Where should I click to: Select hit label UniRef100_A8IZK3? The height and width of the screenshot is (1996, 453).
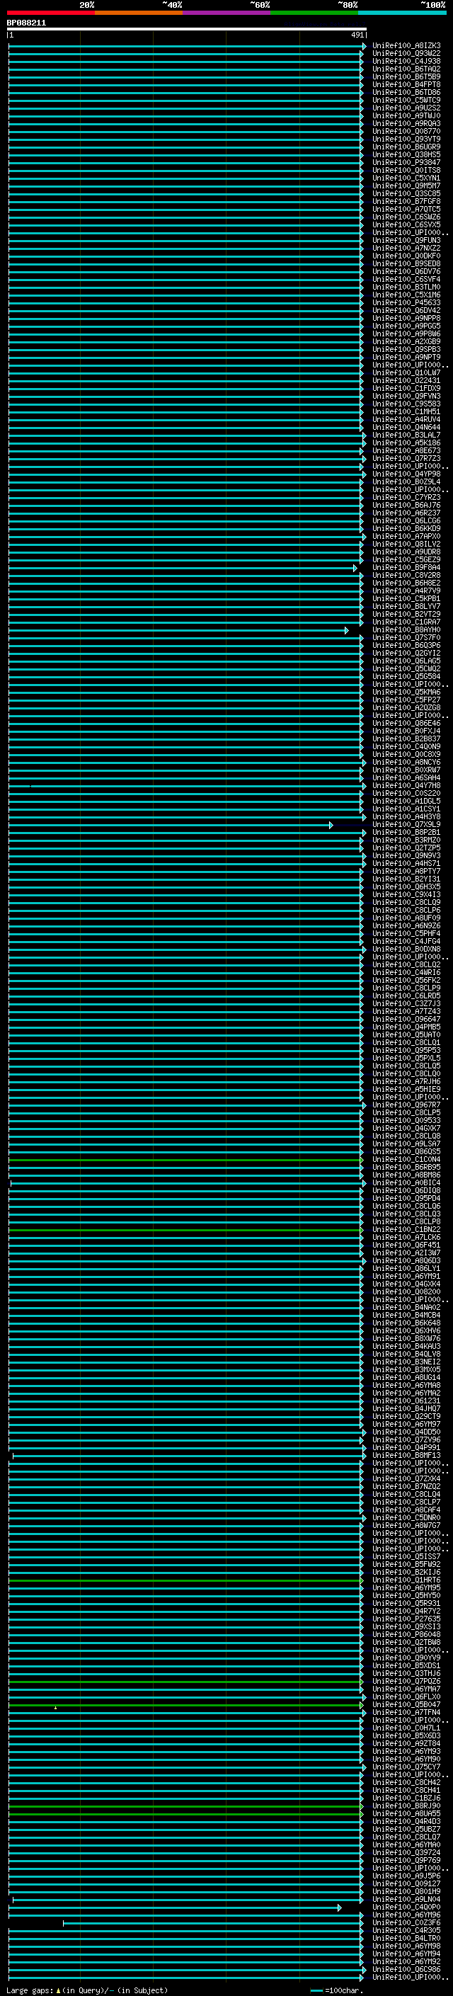406,46
